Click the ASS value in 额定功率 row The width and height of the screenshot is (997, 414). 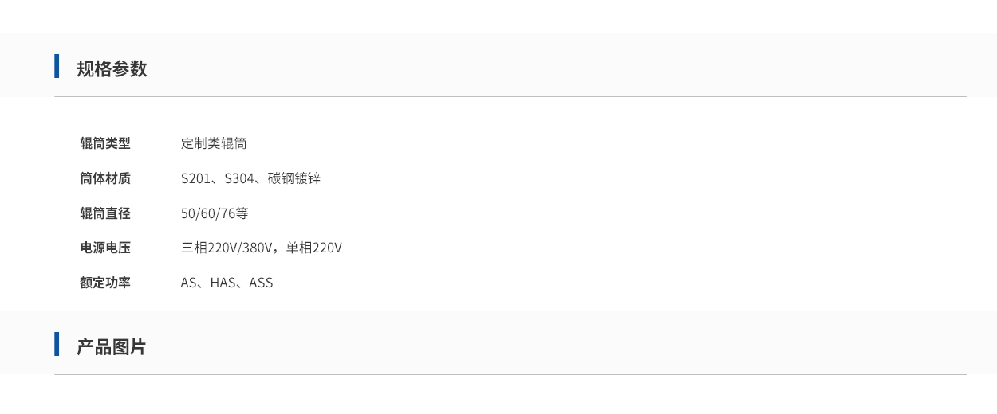[x=261, y=283]
